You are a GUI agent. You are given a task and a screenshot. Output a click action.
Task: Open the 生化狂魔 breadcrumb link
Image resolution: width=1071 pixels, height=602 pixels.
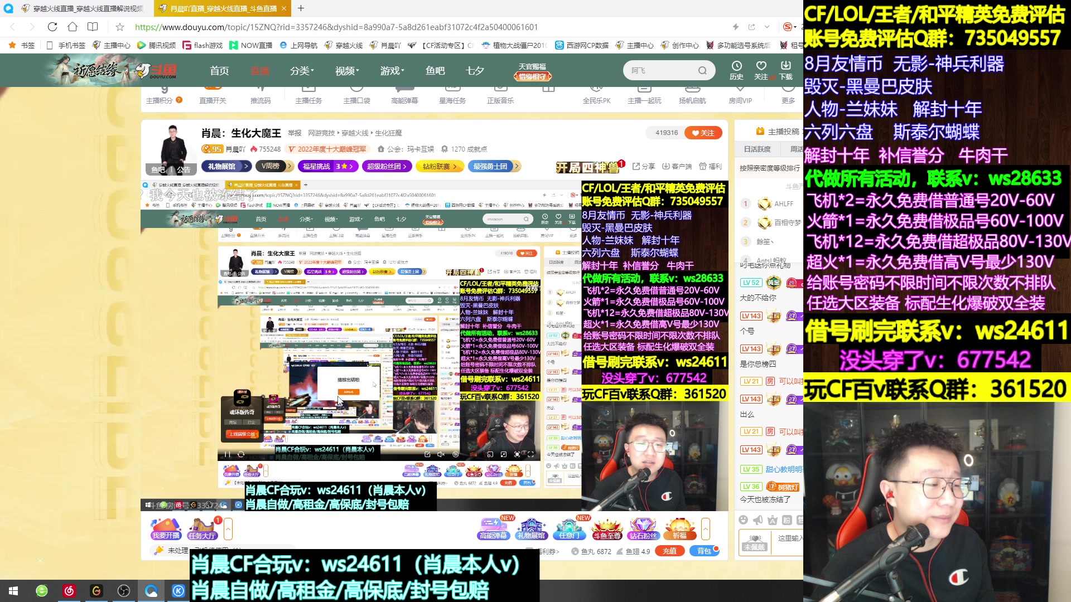click(x=388, y=133)
